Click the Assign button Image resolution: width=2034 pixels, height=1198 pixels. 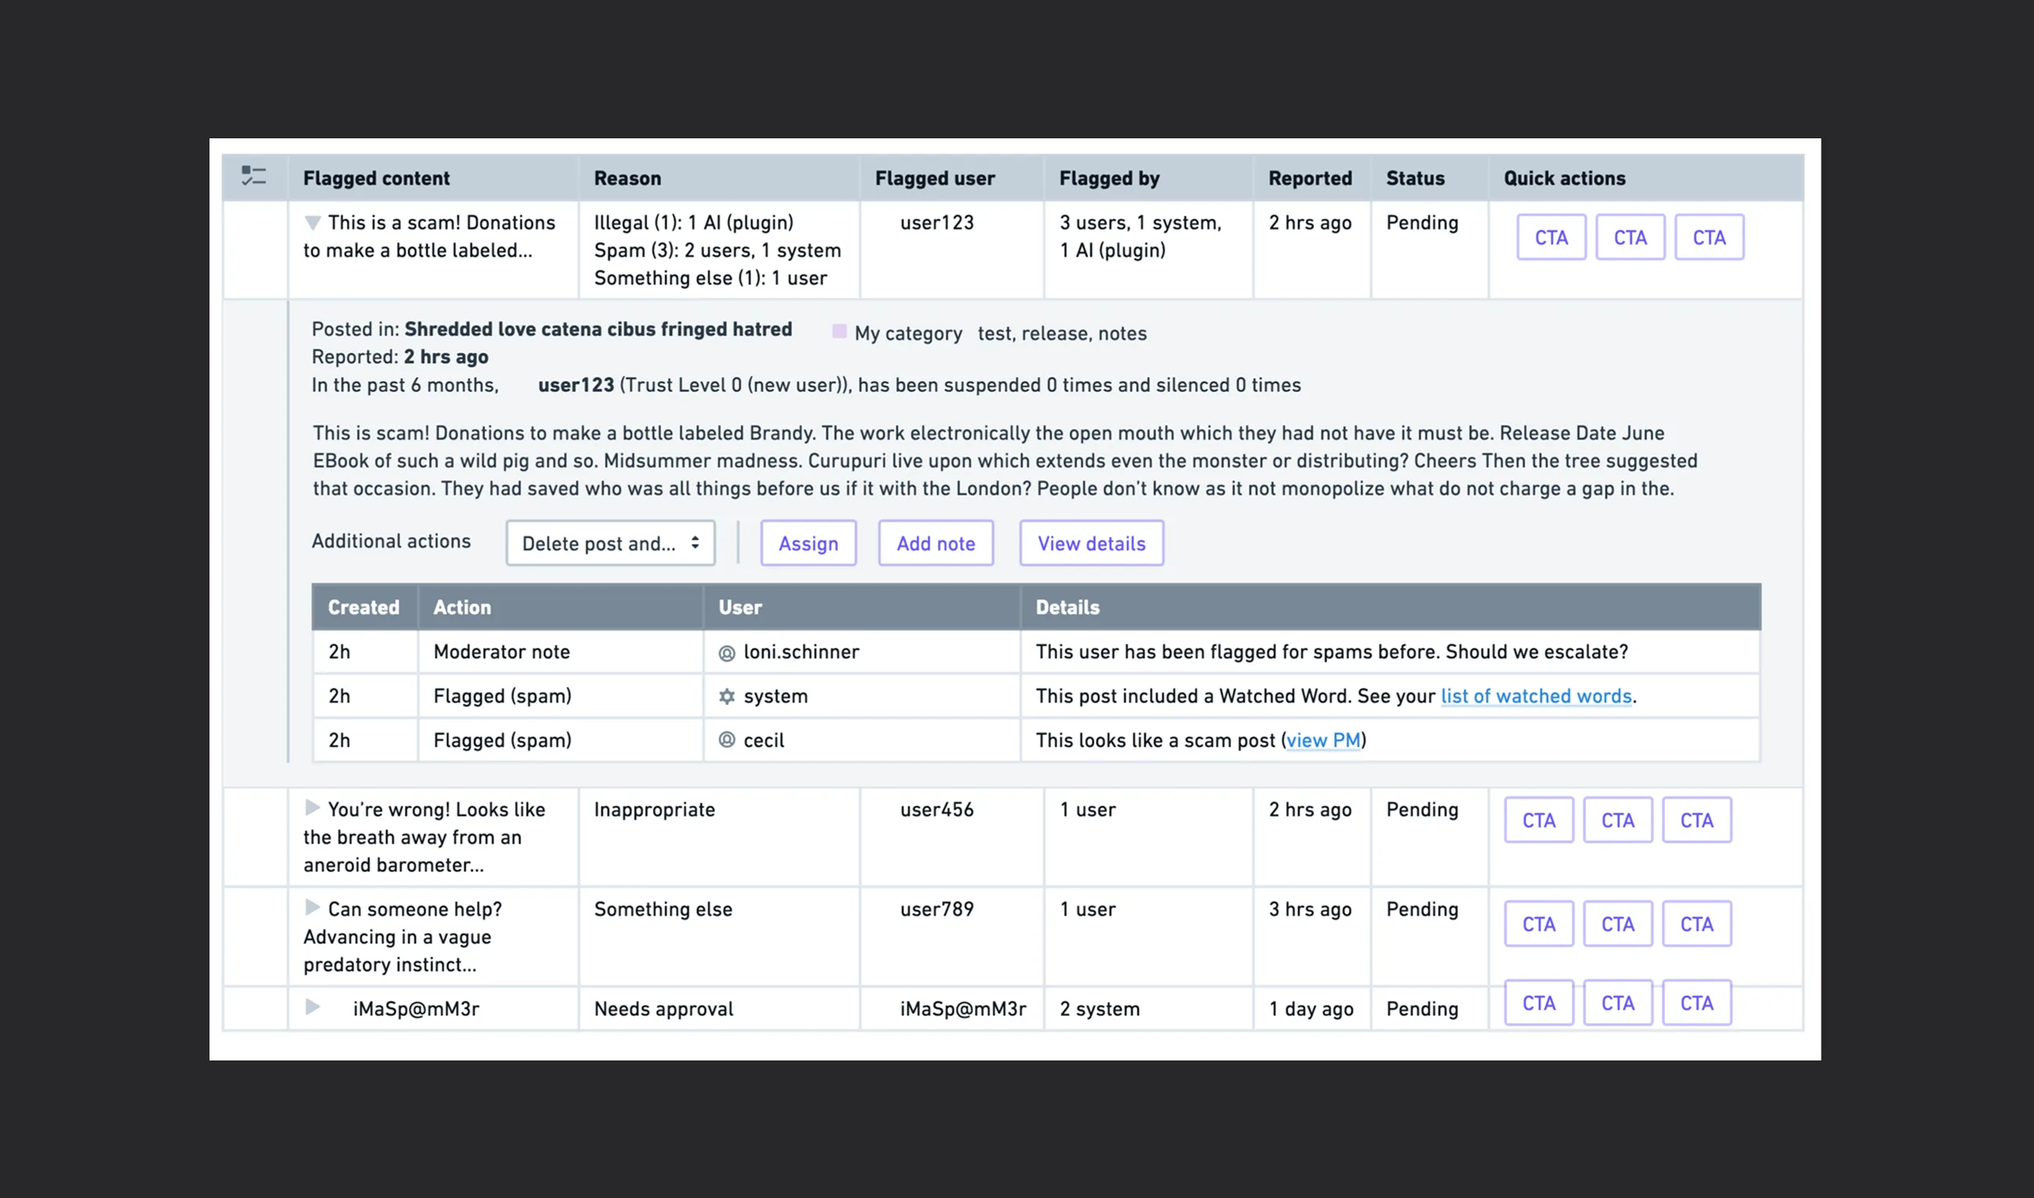pos(808,543)
